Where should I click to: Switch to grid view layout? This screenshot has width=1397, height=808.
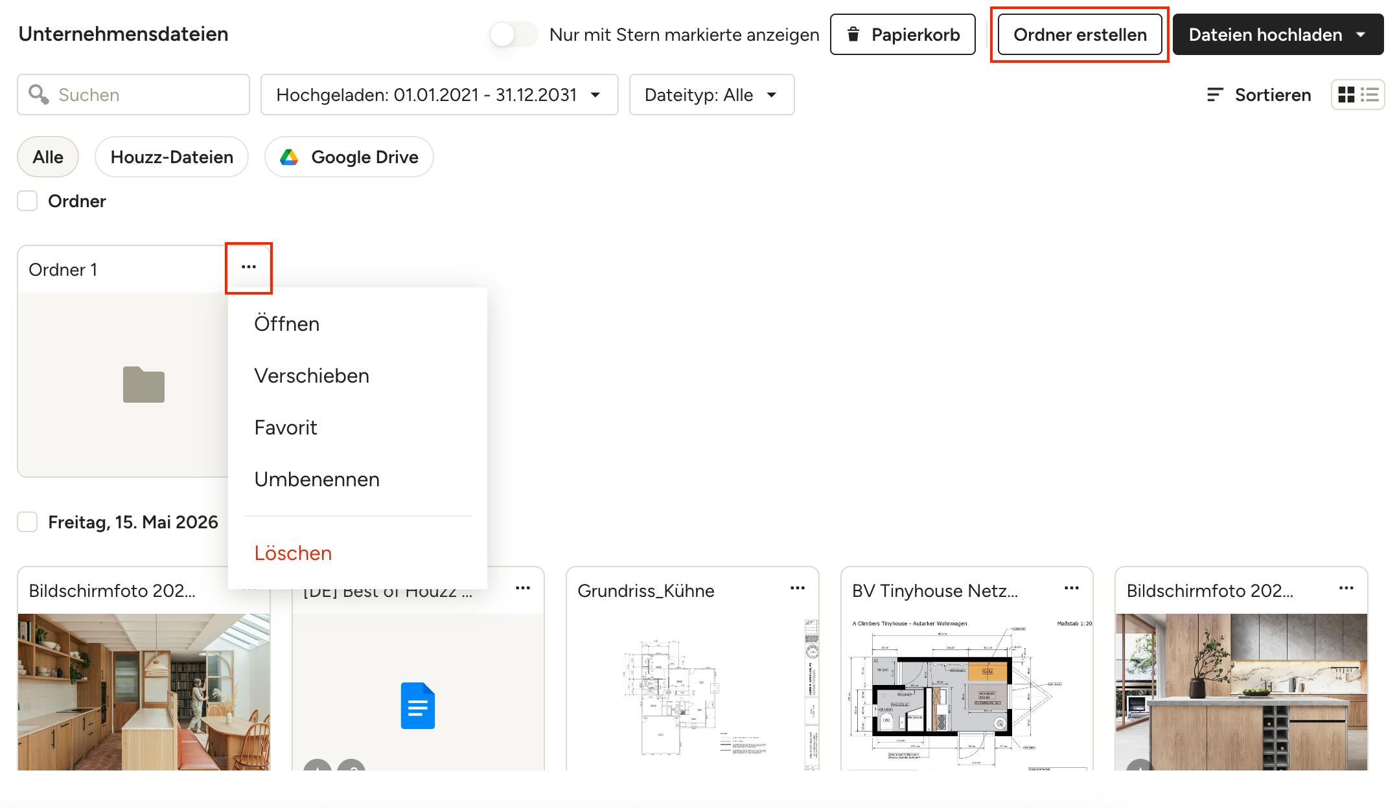click(x=1346, y=95)
